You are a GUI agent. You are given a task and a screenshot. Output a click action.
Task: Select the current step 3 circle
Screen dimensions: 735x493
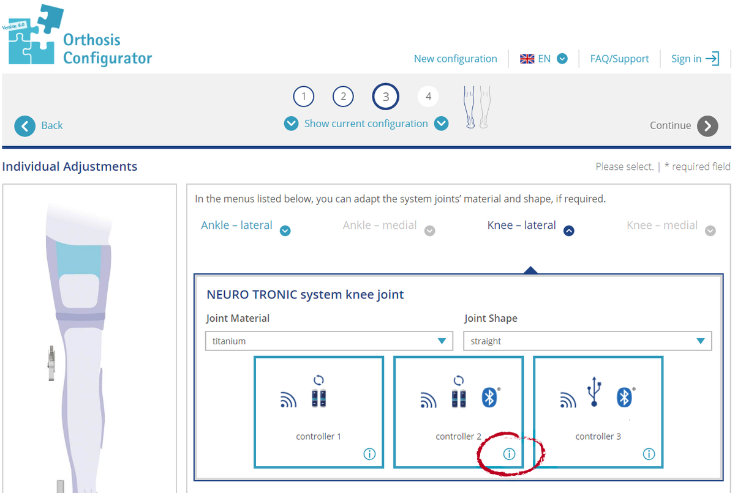tap(386, 97)
